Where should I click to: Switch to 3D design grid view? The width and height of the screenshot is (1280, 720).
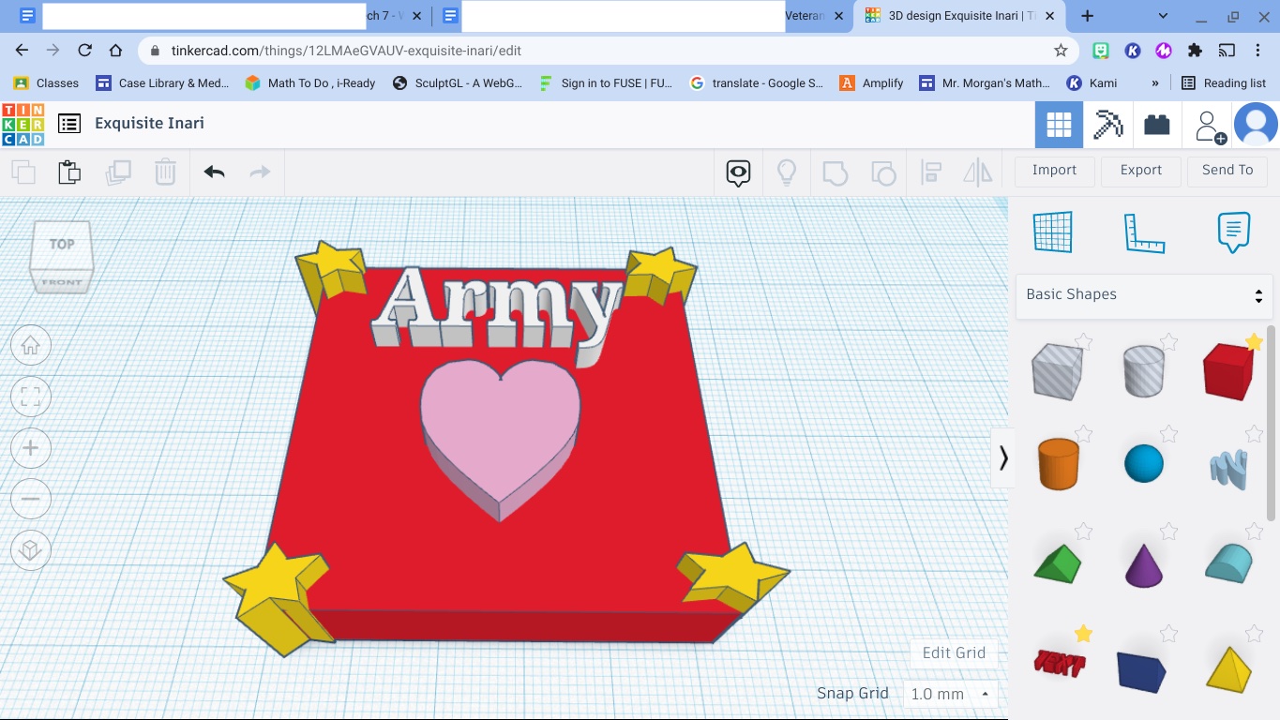1059,125
